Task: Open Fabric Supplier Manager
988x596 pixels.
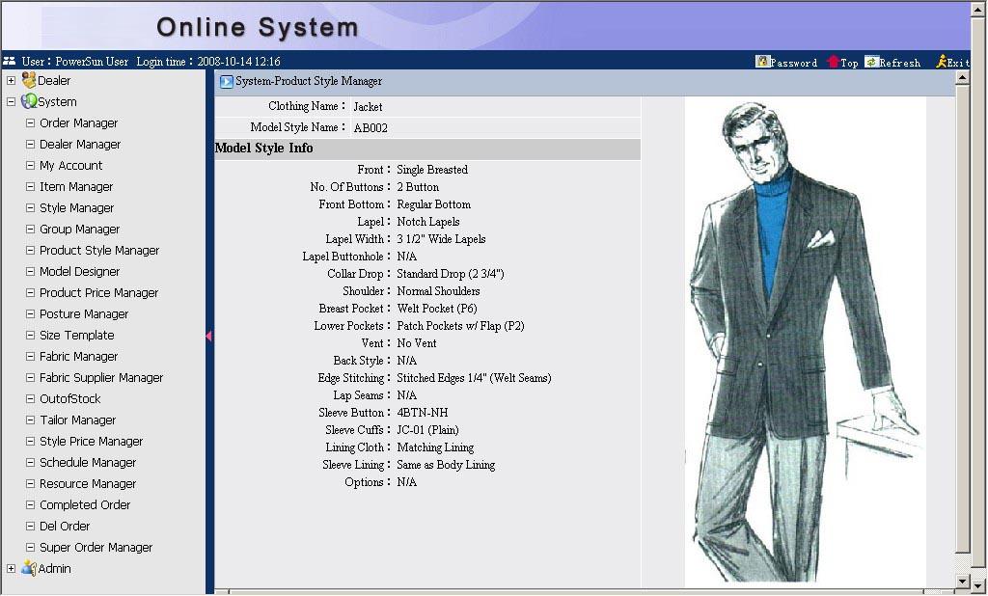Action: coord(101,377)
